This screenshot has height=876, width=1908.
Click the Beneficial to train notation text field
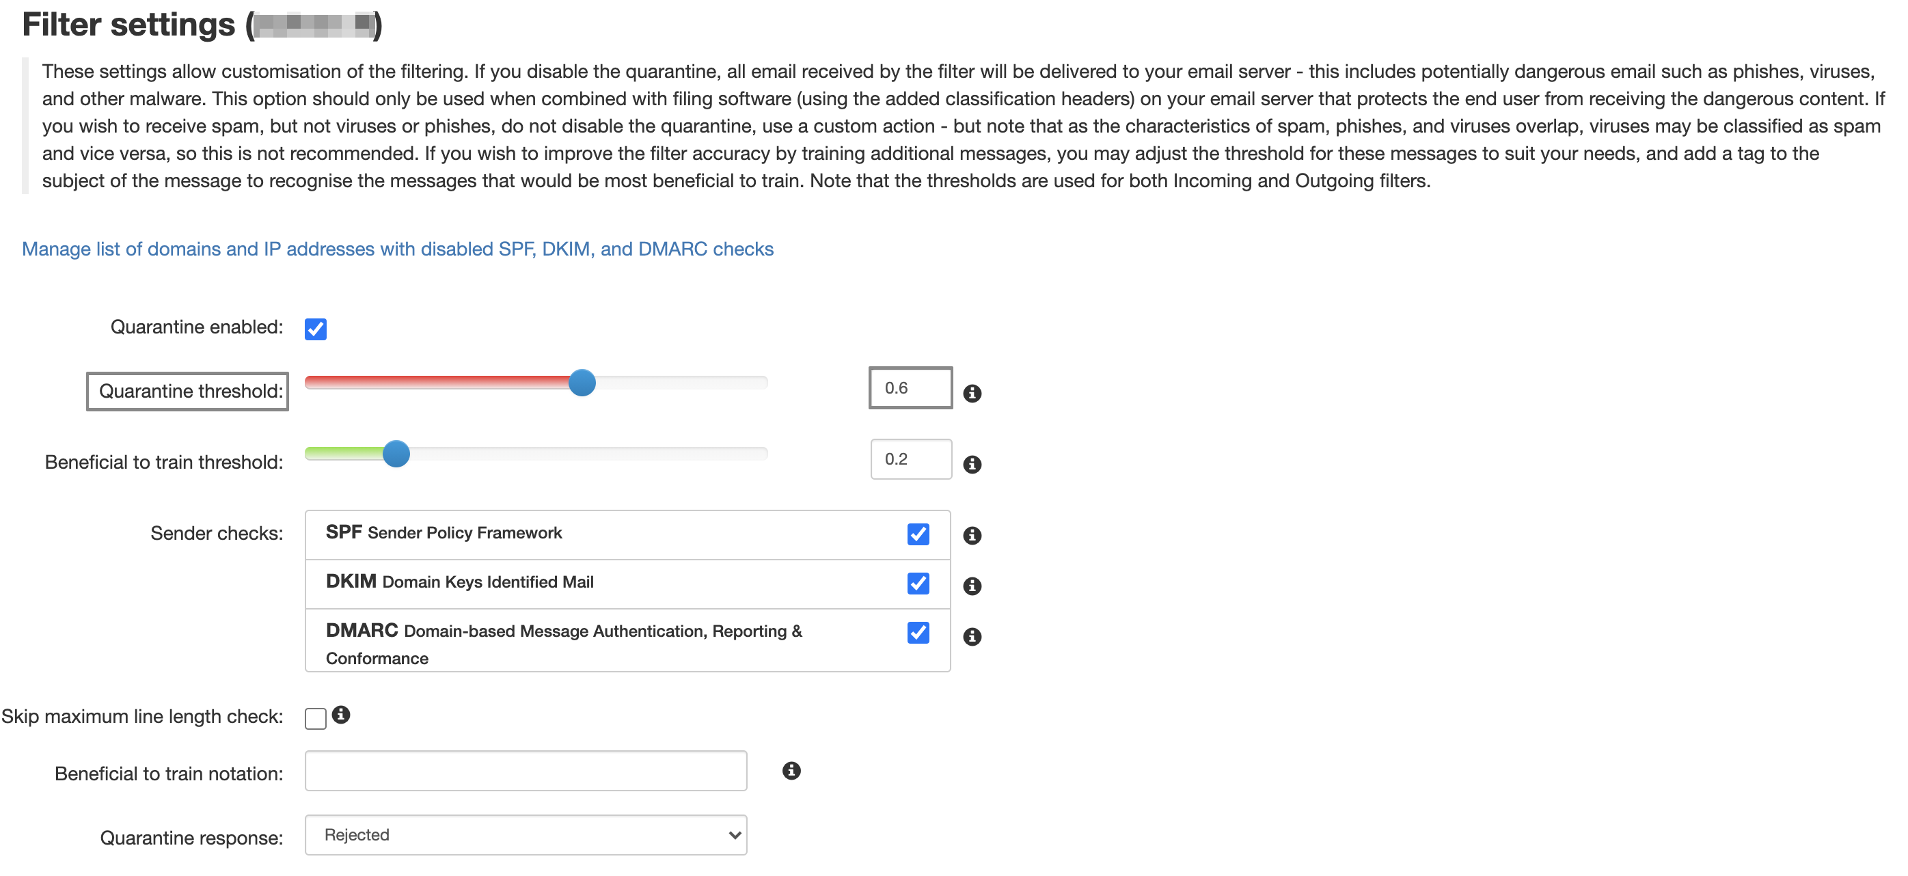pos(526,771)
